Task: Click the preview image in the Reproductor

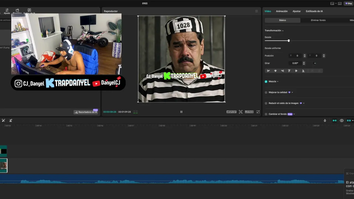Action: click(x=181, y=59)
